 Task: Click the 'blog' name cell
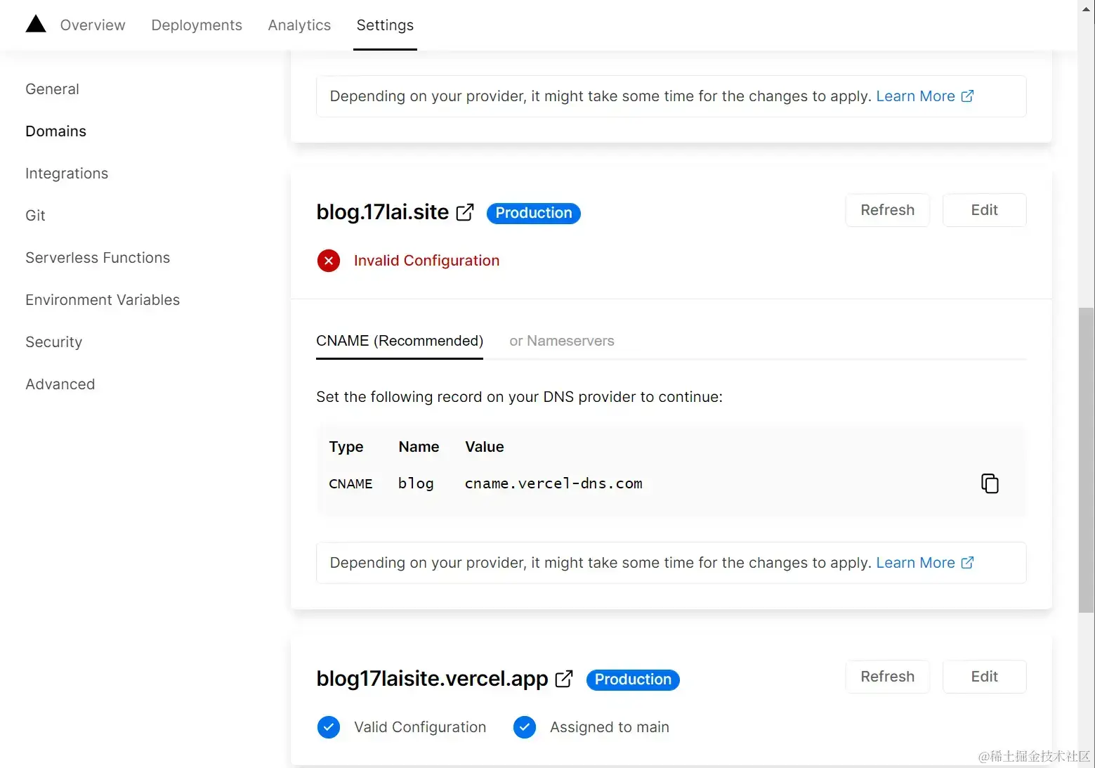(416, 483)
